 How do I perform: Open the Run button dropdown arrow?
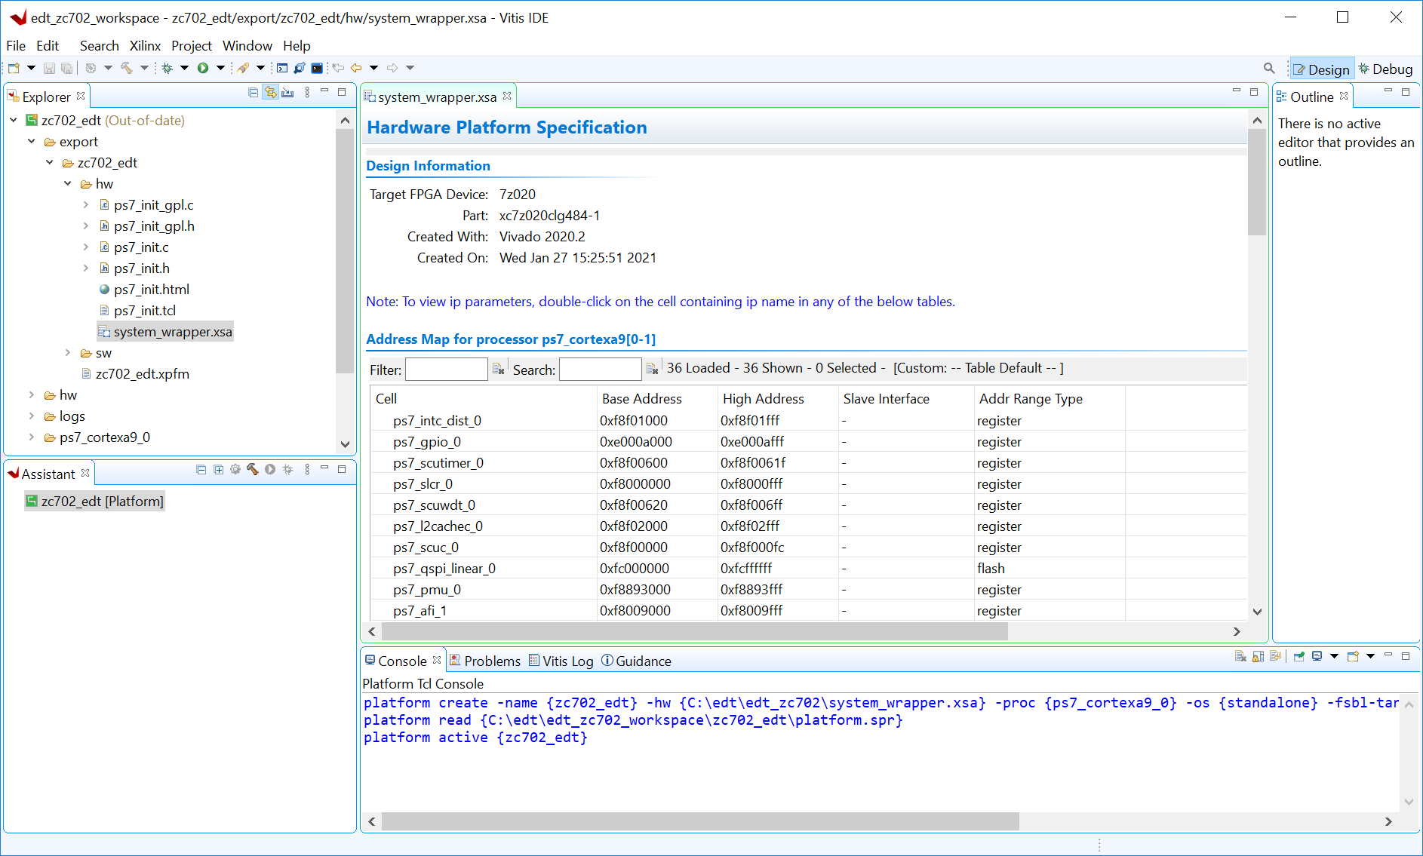click(x=220, y=68)
